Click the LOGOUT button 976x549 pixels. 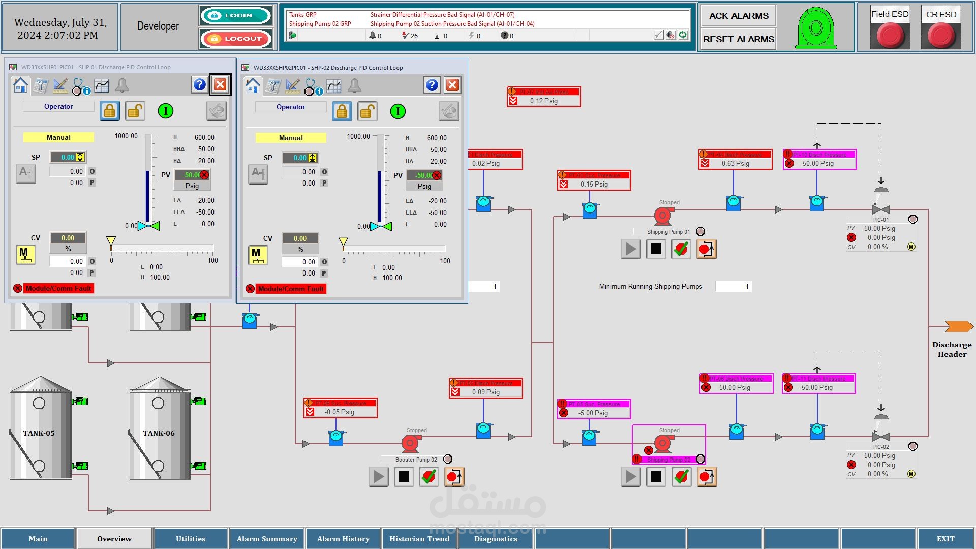(236, 39)
